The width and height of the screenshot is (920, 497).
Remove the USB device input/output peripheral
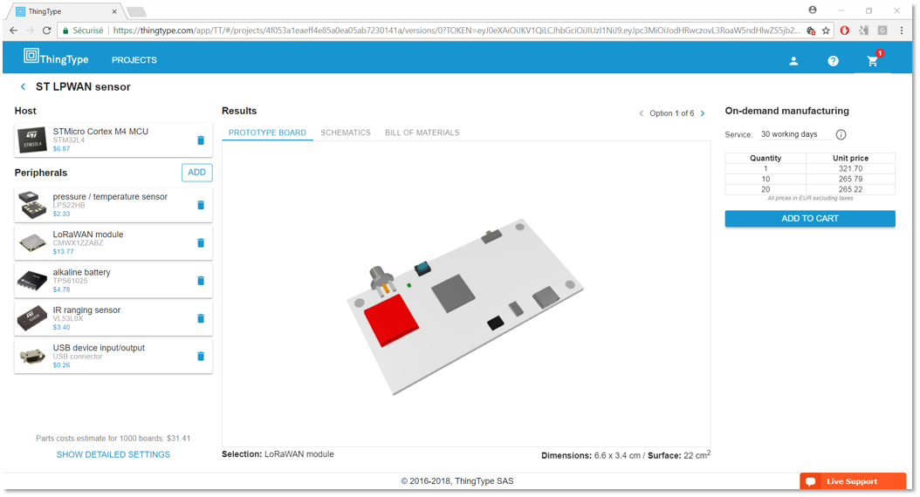(x=201, y=356)
